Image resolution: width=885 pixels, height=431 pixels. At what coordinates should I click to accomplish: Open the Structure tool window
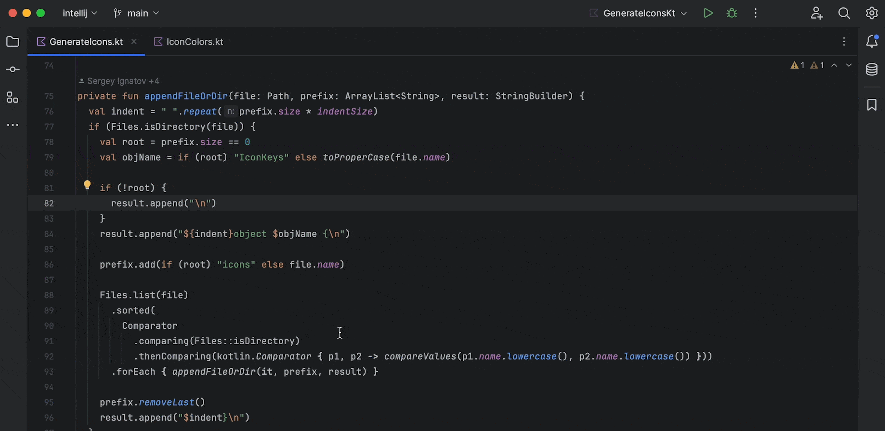[x=13, y=98]
